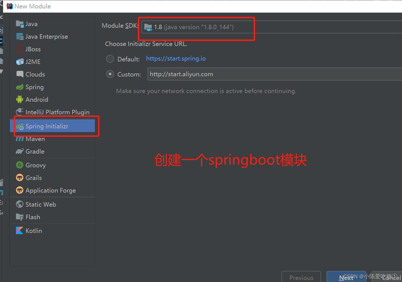Click the J2ME icon
Viewport: 402px width, 282px height.
coord(20,62)
